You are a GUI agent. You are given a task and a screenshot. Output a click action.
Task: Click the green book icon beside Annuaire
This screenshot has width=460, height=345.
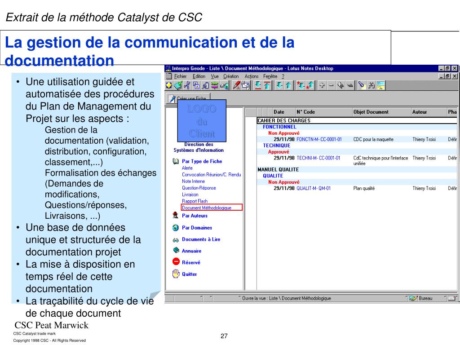pos(176,250)
